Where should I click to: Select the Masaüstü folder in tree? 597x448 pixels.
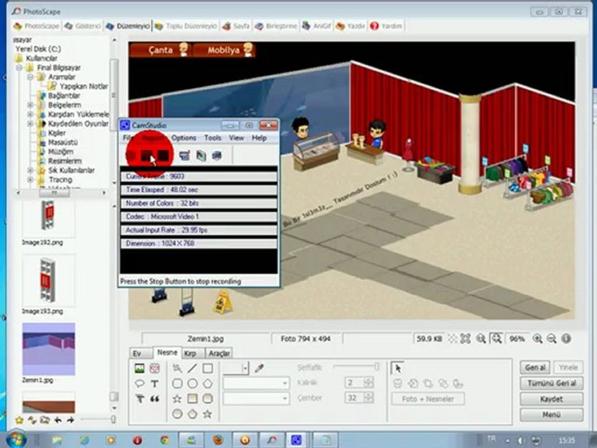62,142
